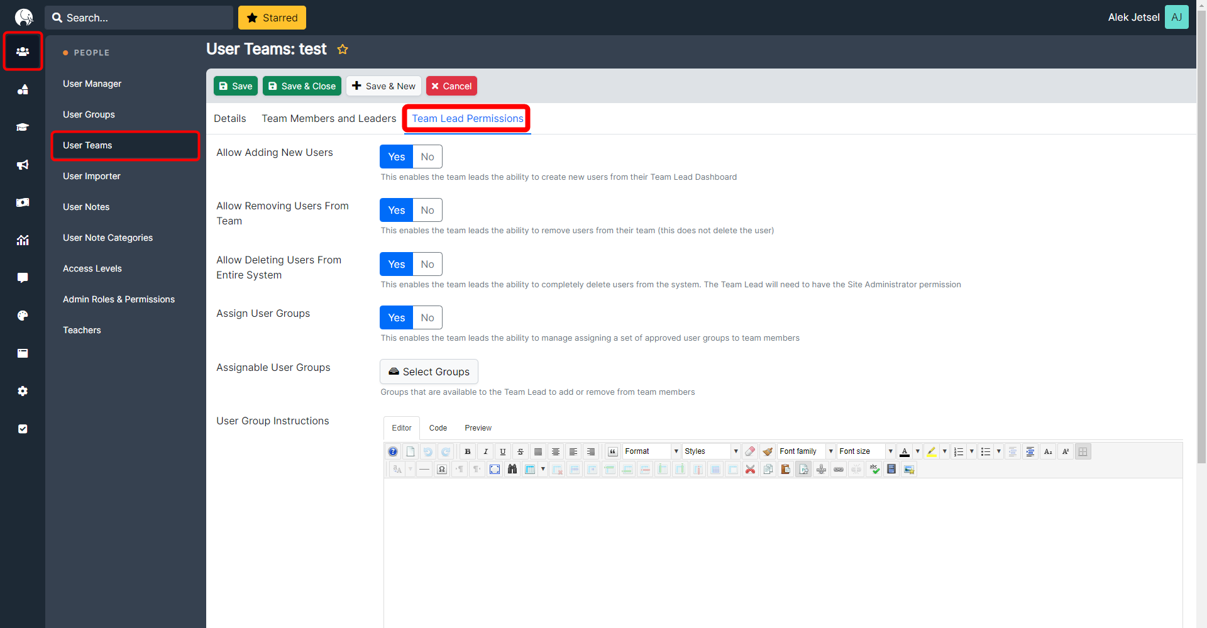This screenshot has height=628, width=1207.
Task: Click the cut scissors icon
Action: pyautogui.click(x=751, y=469)
